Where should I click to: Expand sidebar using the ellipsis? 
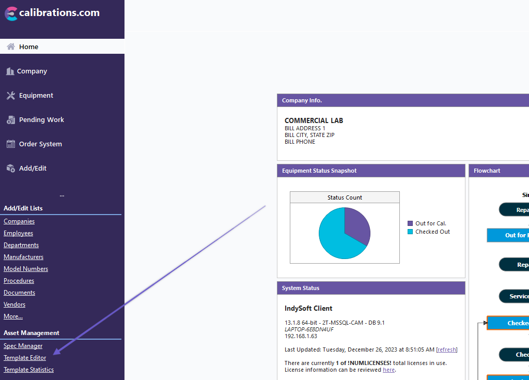pyautogui.click(x=62, y=195)
